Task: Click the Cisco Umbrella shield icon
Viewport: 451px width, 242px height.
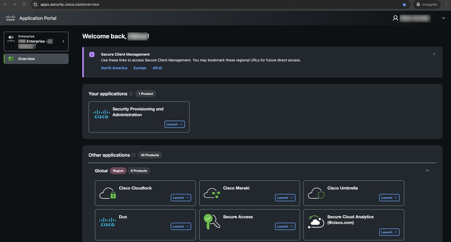Action: [316, 193]
